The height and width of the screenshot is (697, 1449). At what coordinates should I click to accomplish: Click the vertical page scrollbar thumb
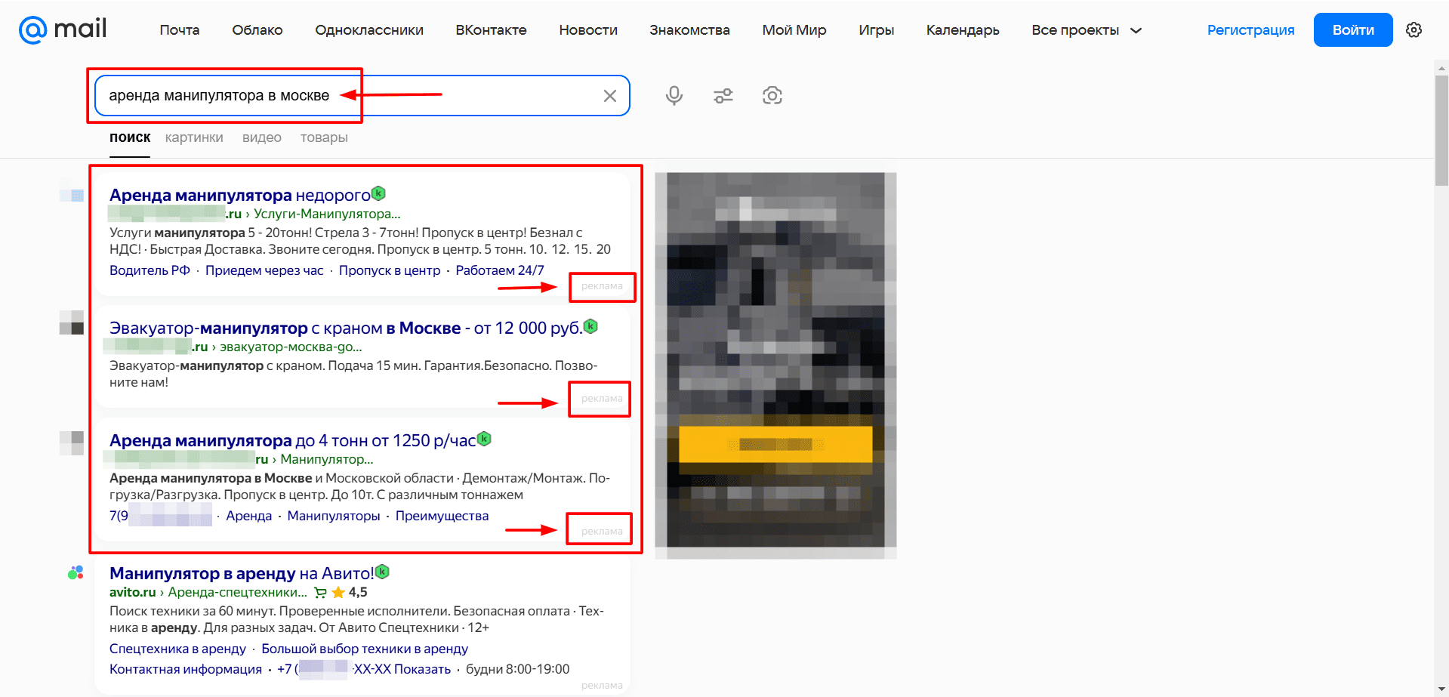click(x=1441, y=130)
